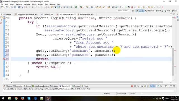179x101 pixels.
Task: Open the New wizard toolbar icon
Action: point(2,7)
